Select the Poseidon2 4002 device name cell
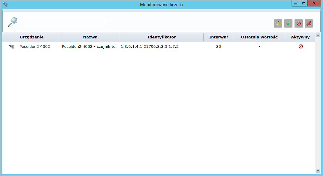323x176 pixels. click(x=35, y=46)
